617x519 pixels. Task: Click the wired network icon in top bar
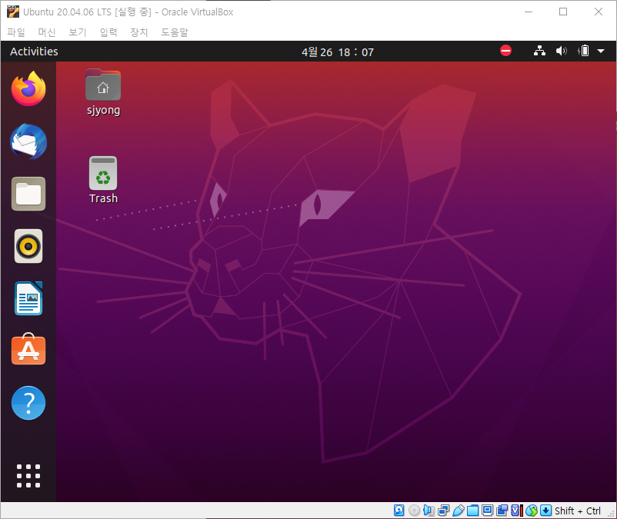coord(539,51)
